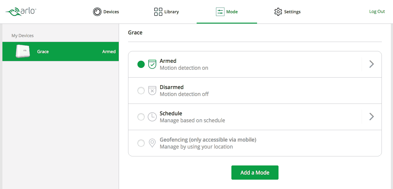This screenshot has height=189, width=393.
Task: Click the 'Motion detection off' text
Action: coord(184,94)
